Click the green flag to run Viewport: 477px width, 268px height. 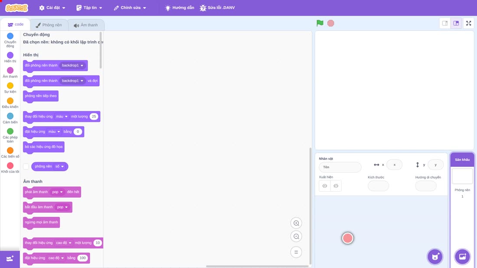pos(320,23)
